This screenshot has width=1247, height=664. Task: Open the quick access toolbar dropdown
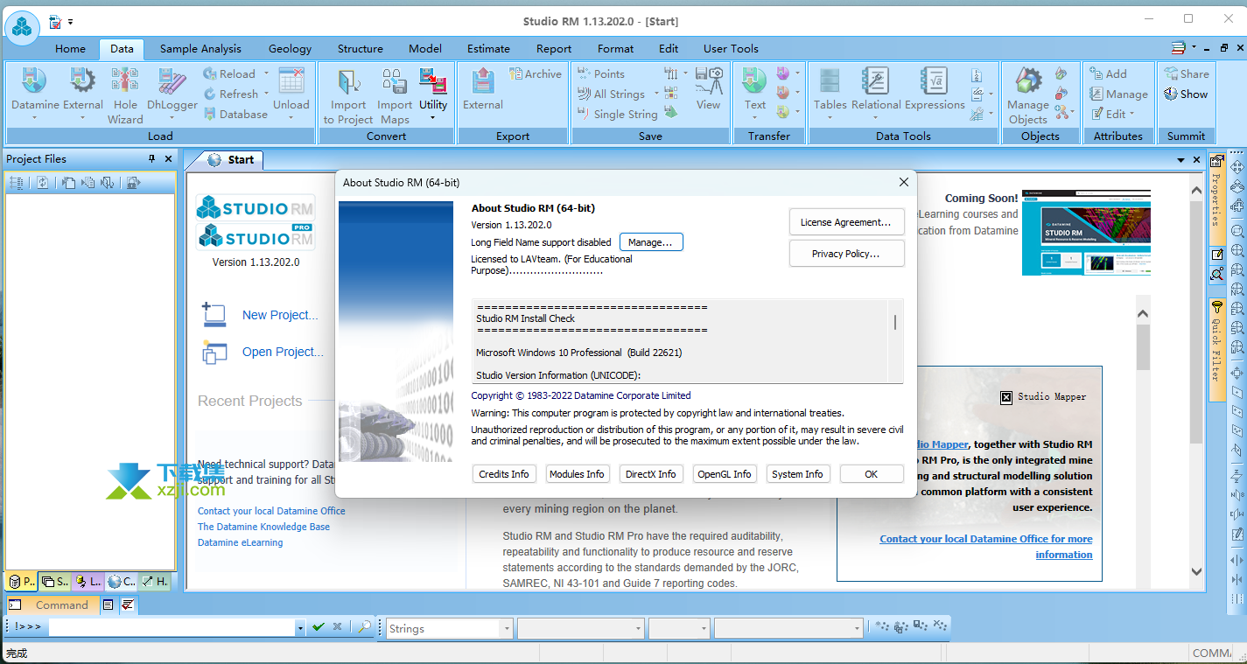point(71,21)
